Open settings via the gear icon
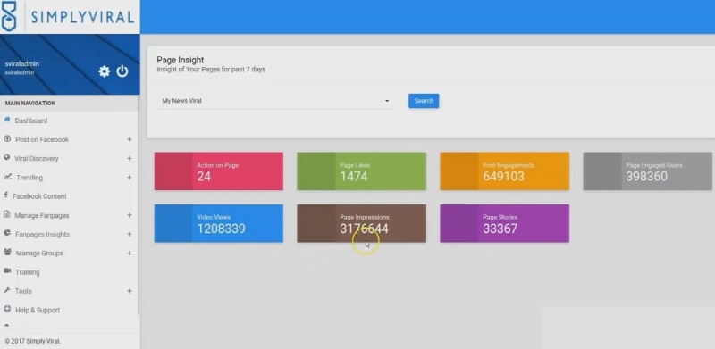The image size is (715, 349). [x=105, y=71]
